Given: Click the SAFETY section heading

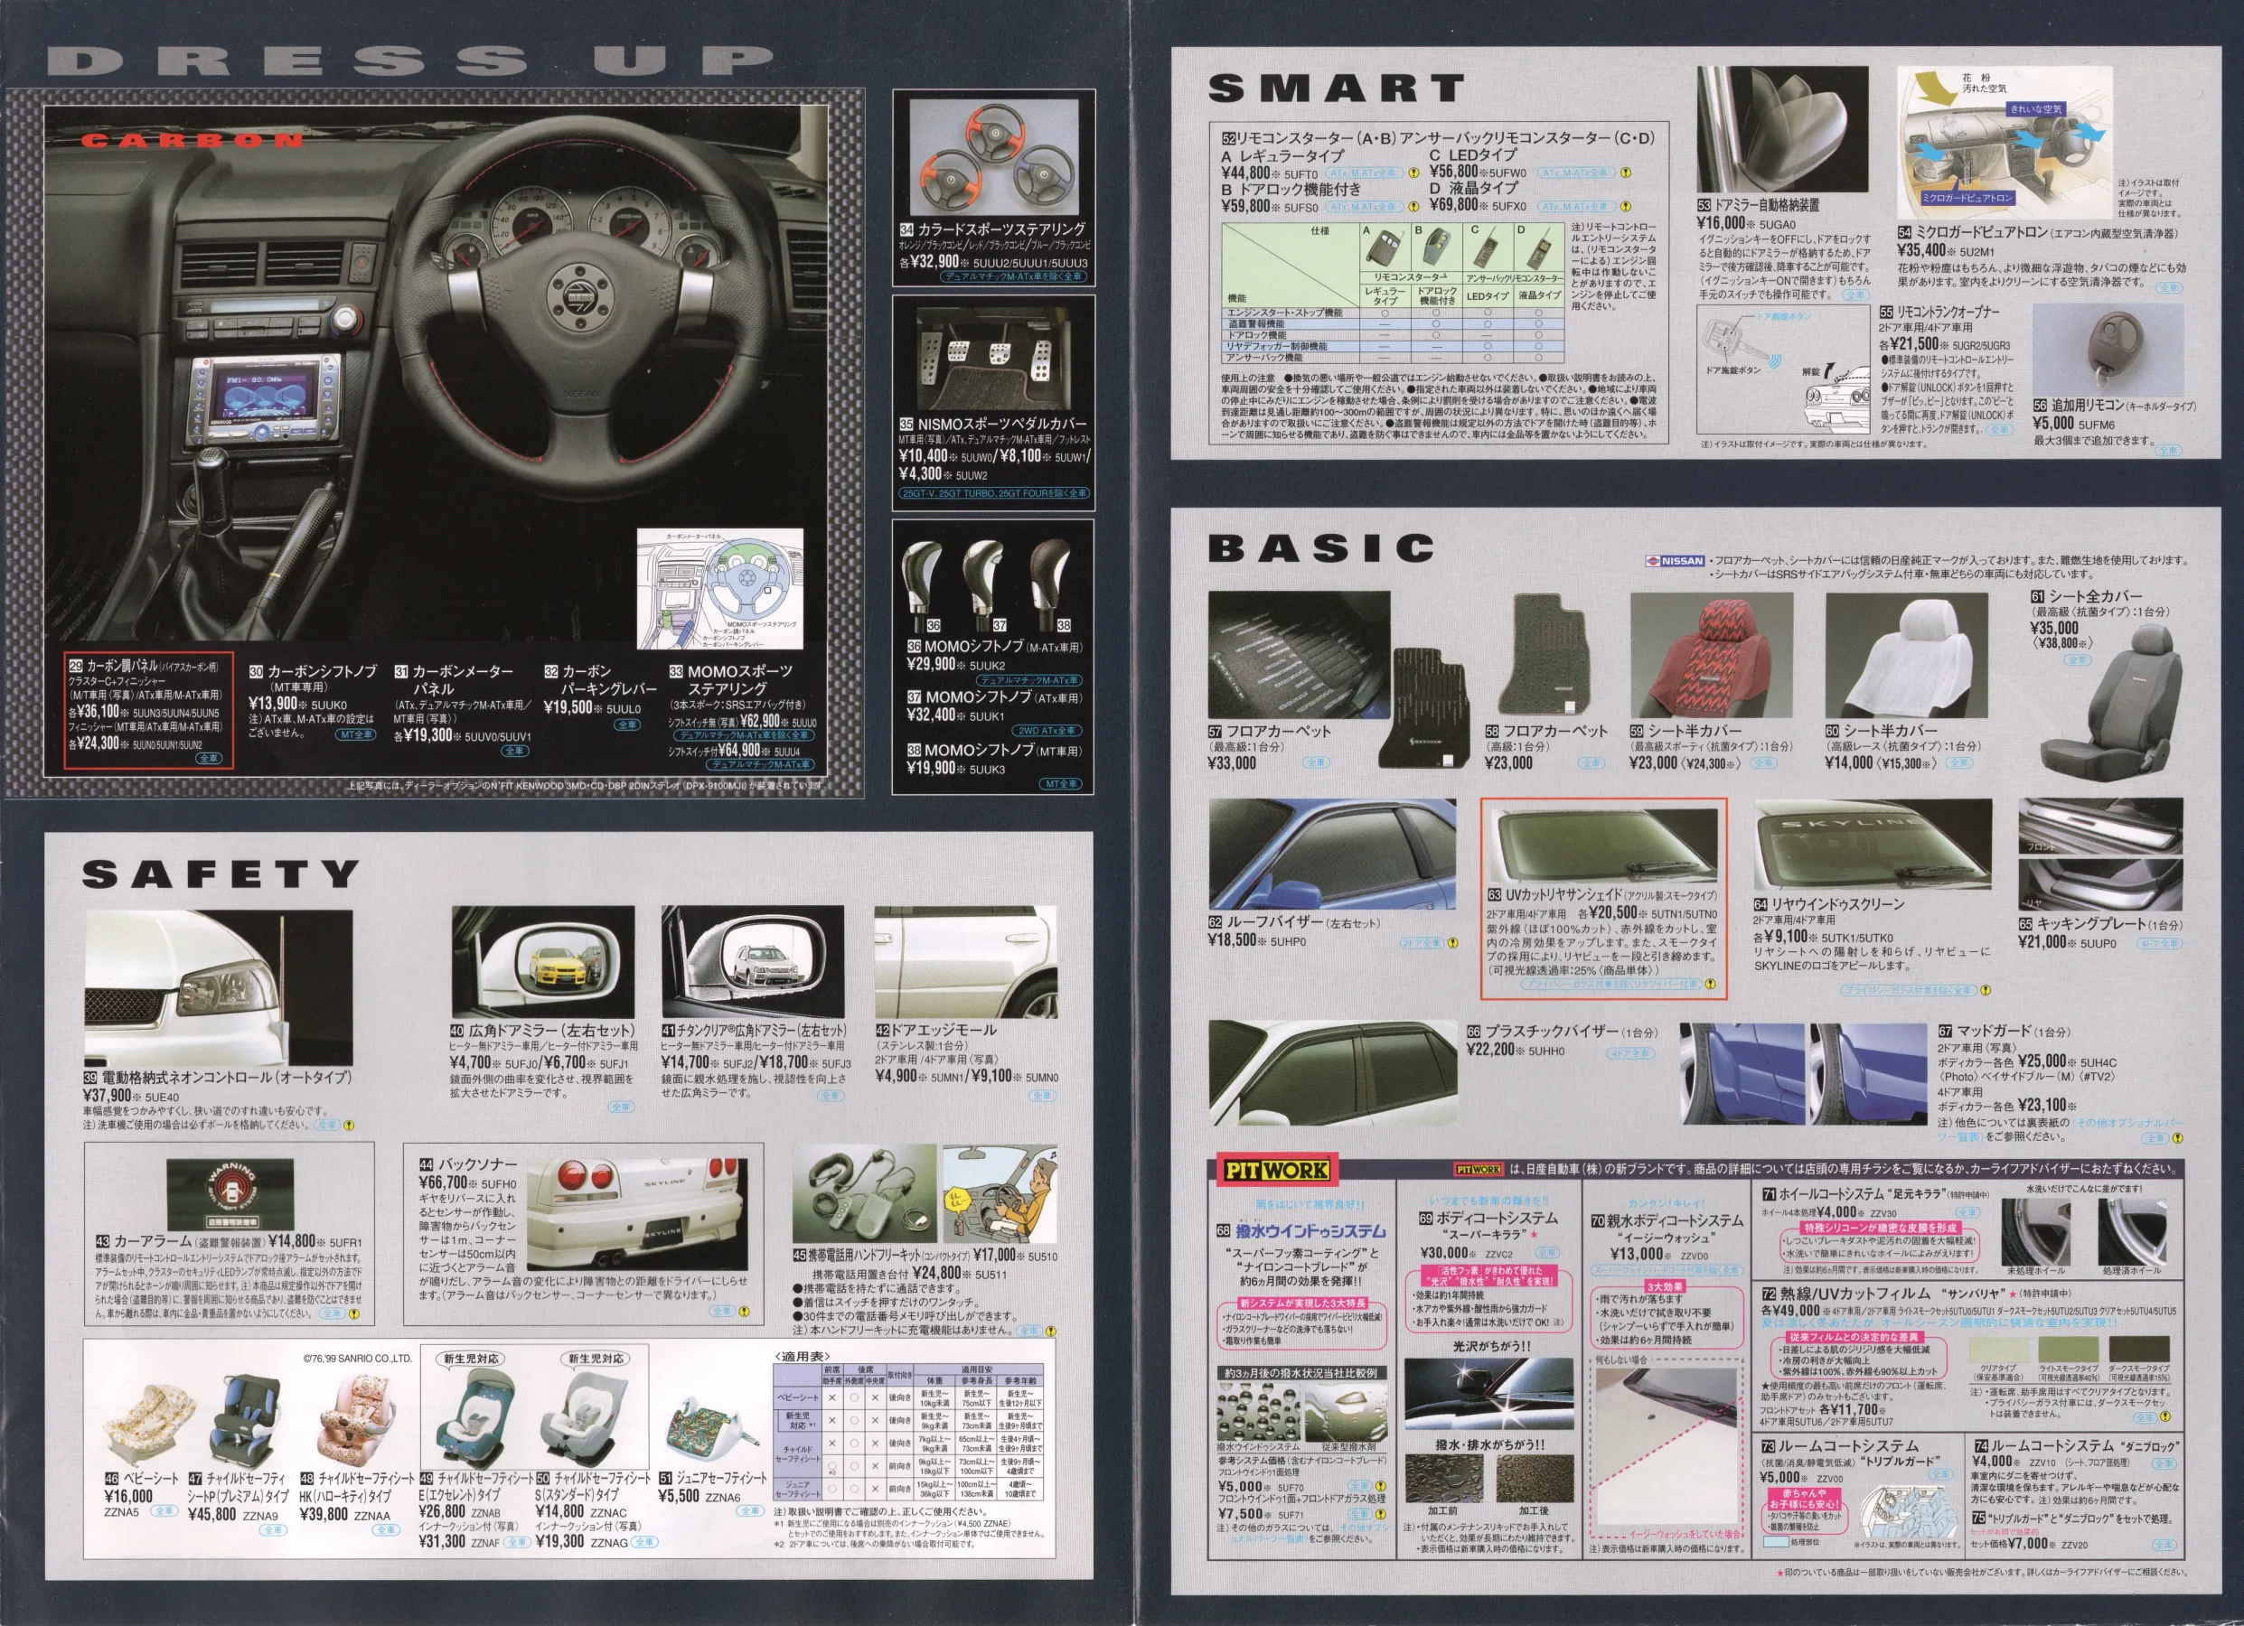Looking at the screenshot, I should [220, 874].
